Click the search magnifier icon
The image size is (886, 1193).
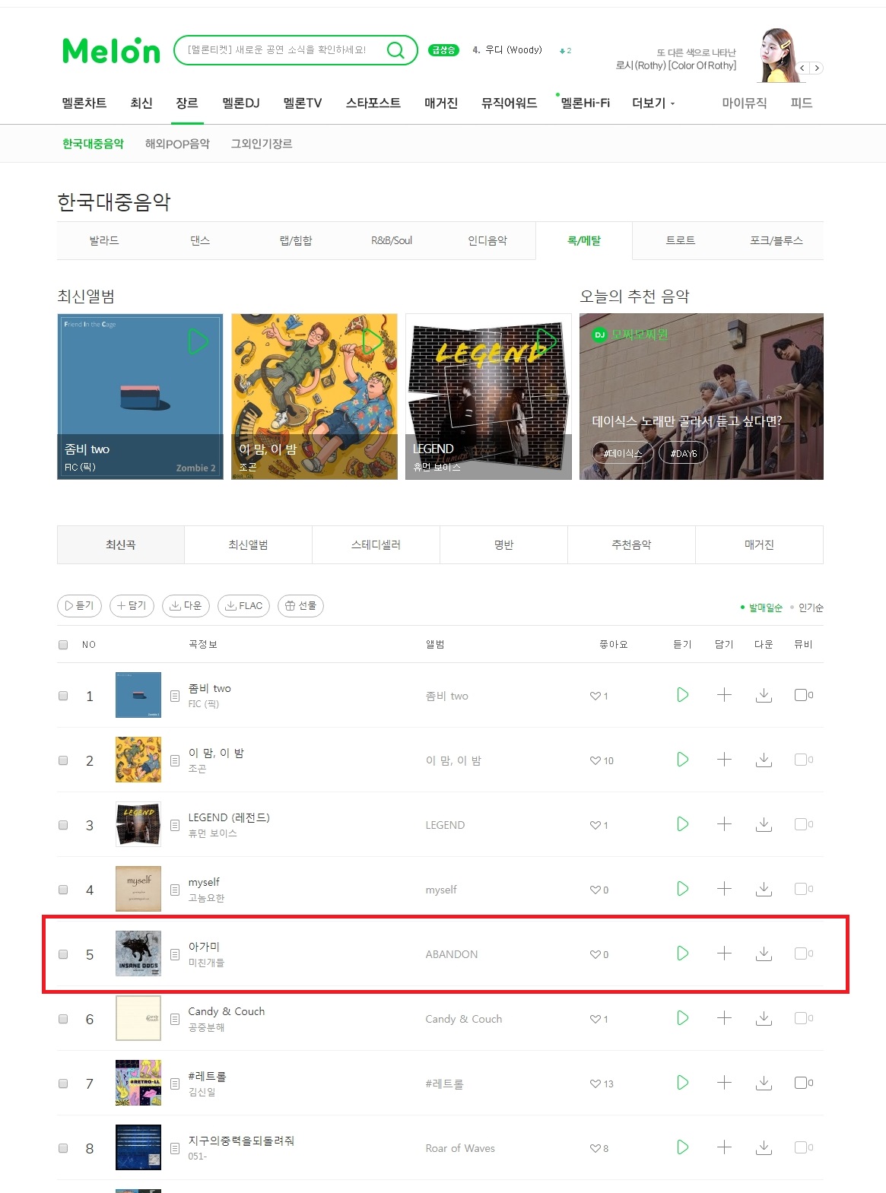point(395,50)
